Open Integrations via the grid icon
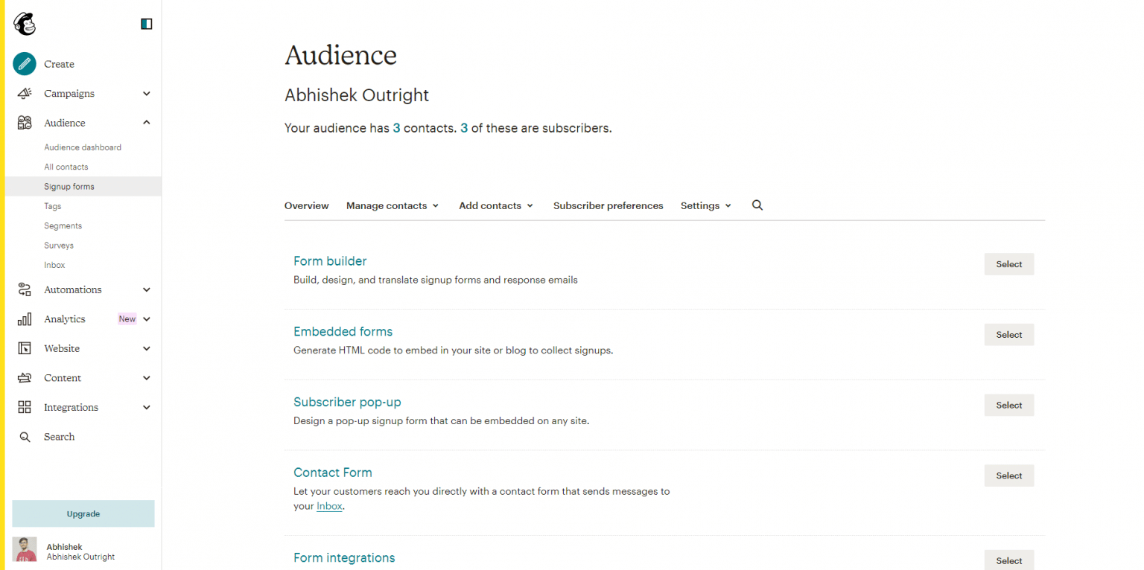 tap(25, 407)
